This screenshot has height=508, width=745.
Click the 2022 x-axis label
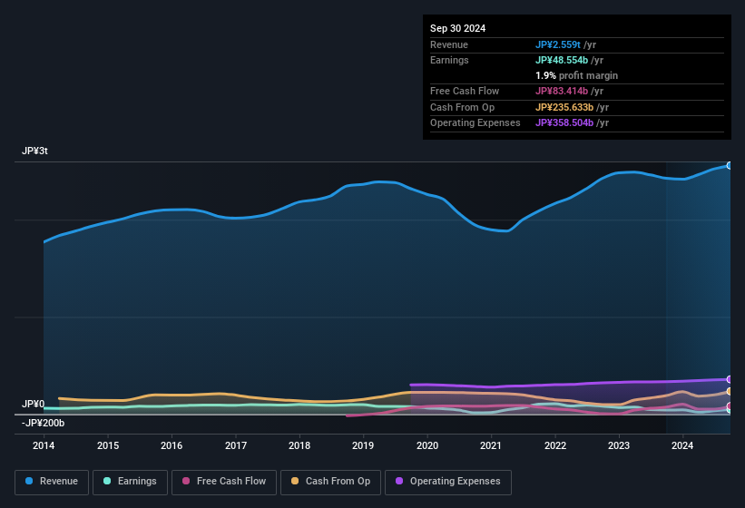pos(555,445)
